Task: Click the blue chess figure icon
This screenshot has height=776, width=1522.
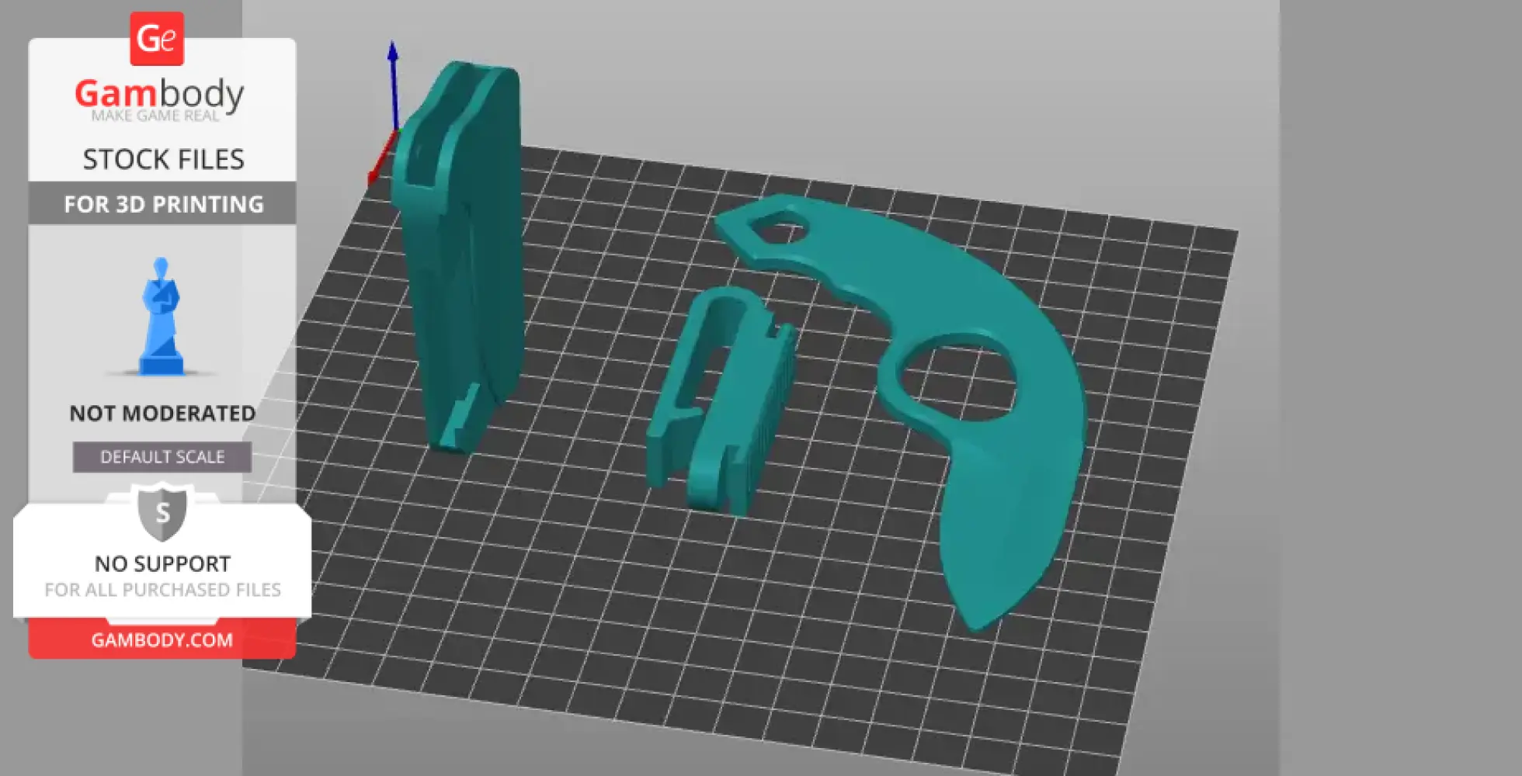Action: [162, 317]
